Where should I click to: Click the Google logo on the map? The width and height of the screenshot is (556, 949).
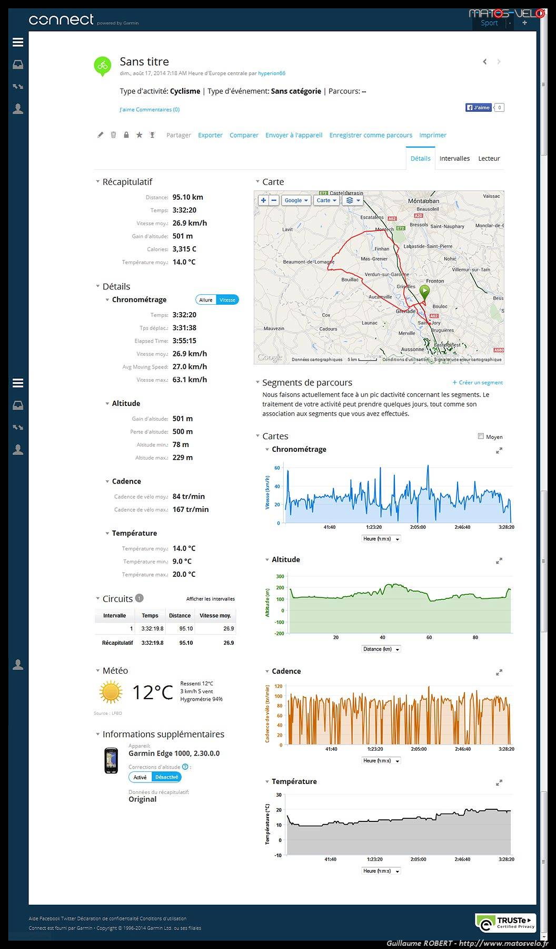tap(270, 357)
